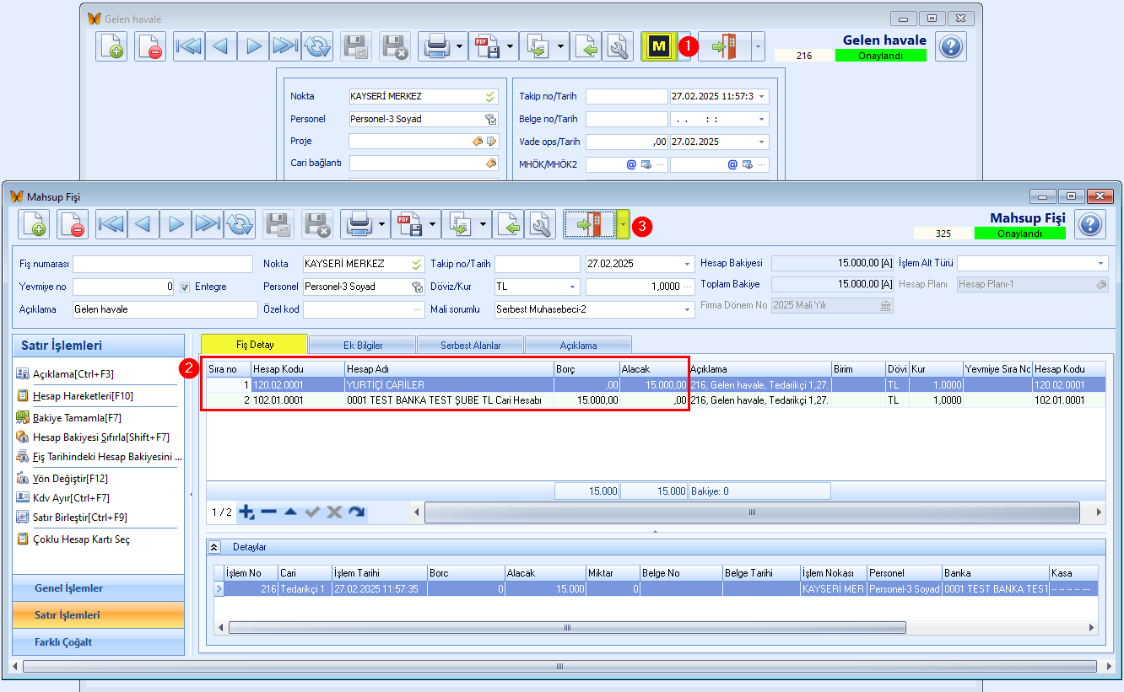This screenshot has width=1124, height=692.
Task: Click delete record icon in Mahsup Fişi toolbar
Action: click(73, 224)
